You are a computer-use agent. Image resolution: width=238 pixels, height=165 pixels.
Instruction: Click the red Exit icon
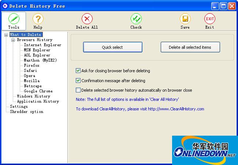coord(209,21)
